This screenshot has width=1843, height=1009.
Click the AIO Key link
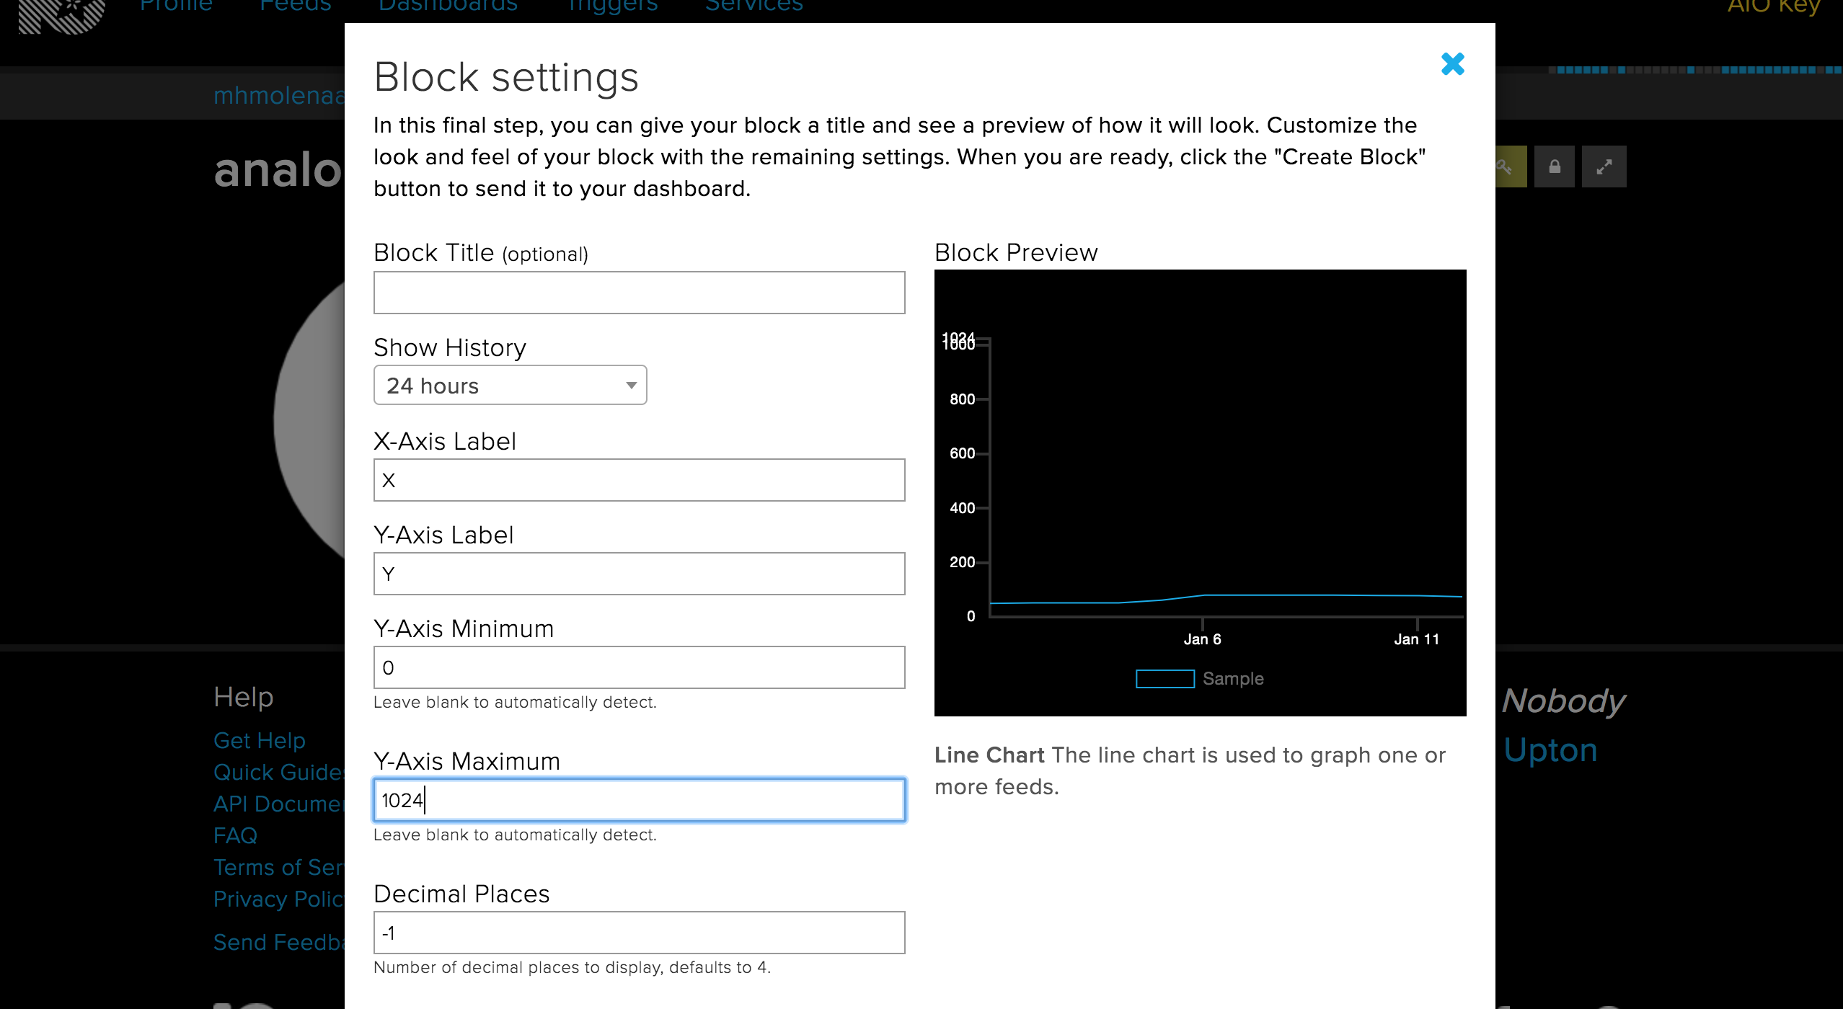(x=1774, y=6)
